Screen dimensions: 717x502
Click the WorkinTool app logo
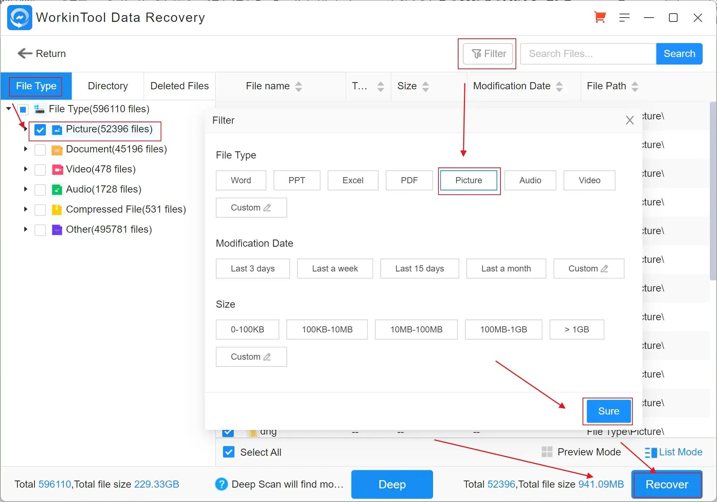coord(19,18)
